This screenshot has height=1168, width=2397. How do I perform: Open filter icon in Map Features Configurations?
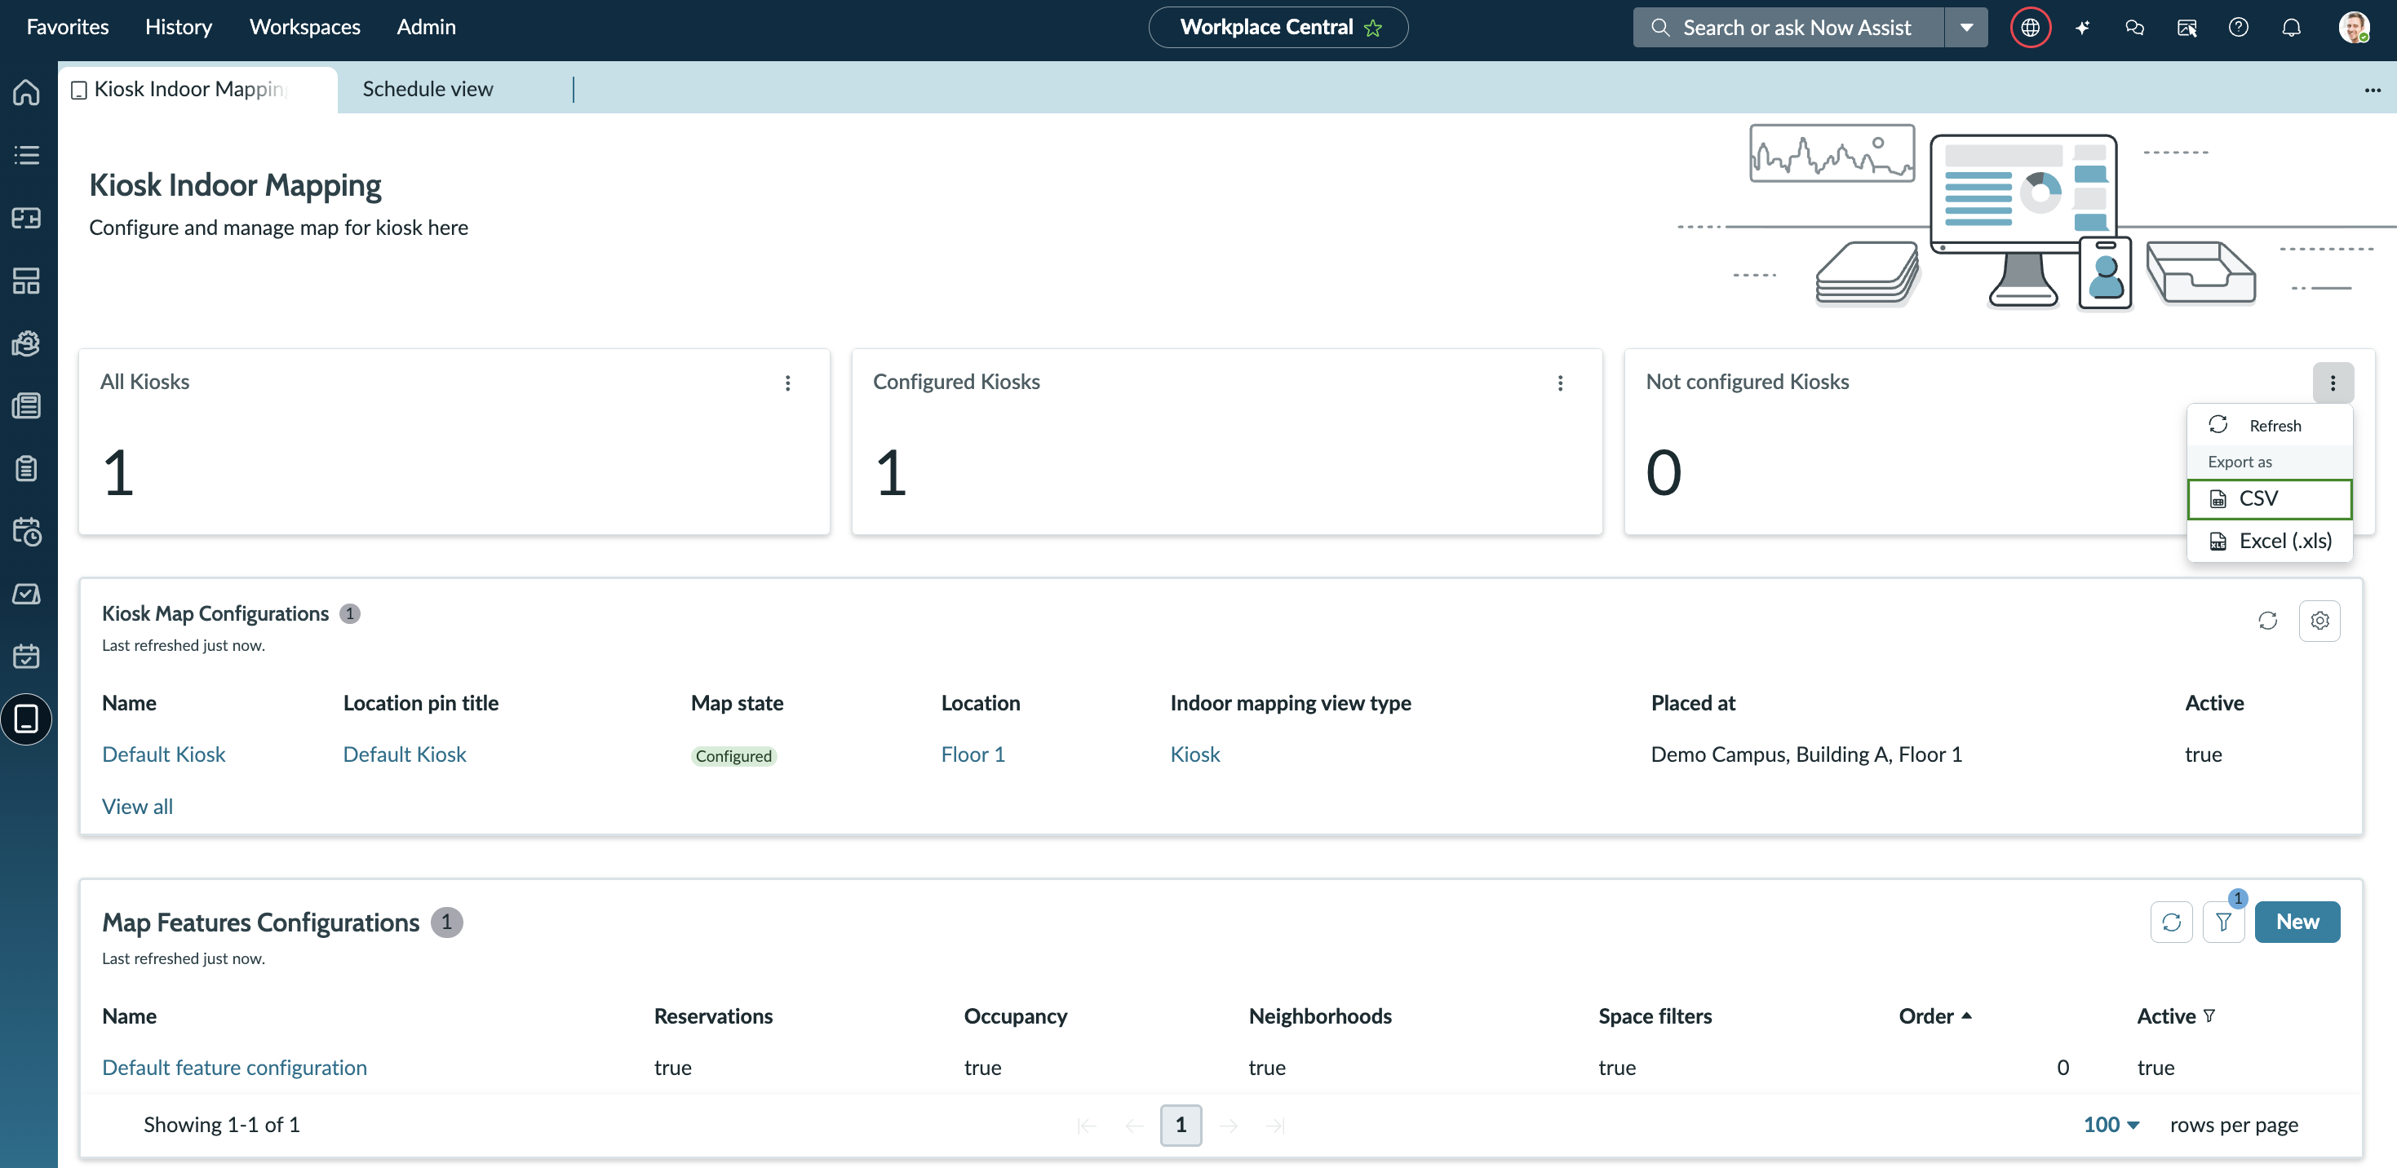(x=2223, y=922)
